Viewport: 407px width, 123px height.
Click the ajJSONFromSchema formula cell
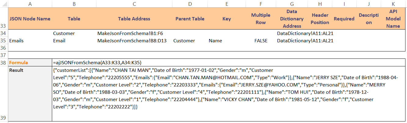click(x=229, y=63)
